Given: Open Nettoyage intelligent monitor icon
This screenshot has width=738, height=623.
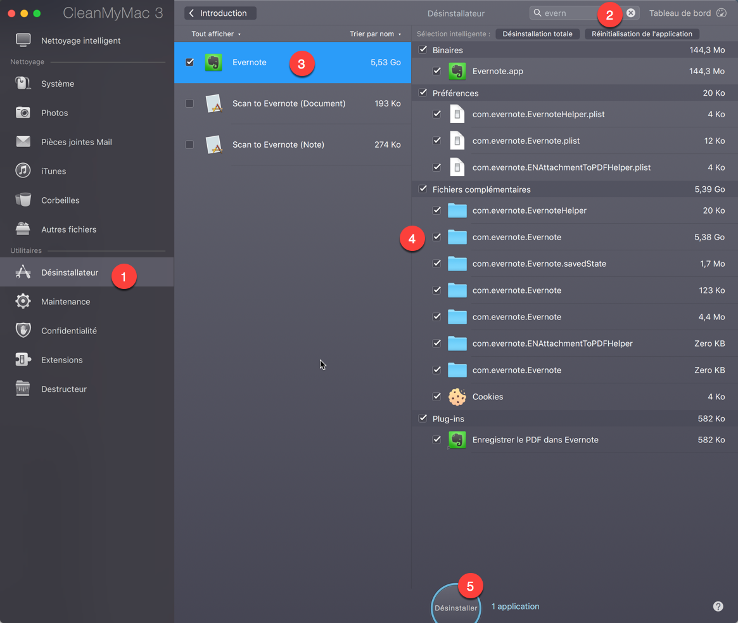Looking at the screenshot, I should pos(23,41).
